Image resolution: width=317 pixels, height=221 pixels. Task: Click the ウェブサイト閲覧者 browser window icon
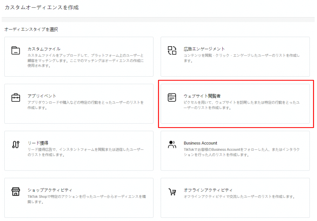click(172, 97)
